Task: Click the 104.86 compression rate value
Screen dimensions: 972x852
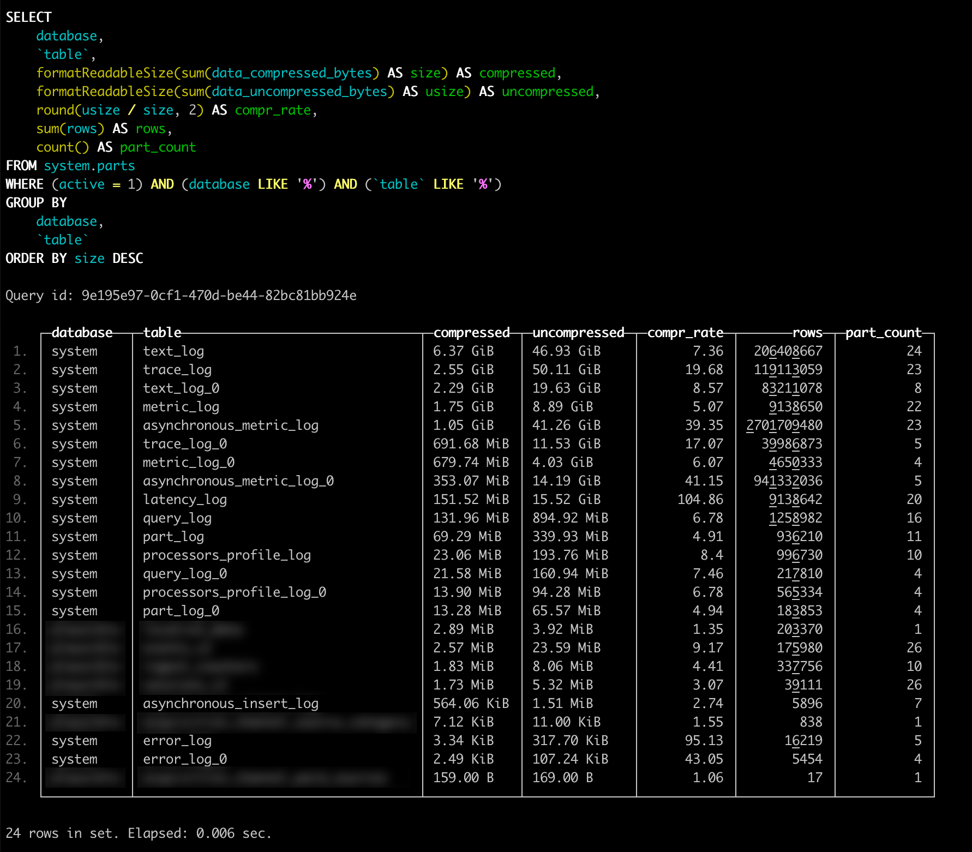Action: (x=700, y=500)
